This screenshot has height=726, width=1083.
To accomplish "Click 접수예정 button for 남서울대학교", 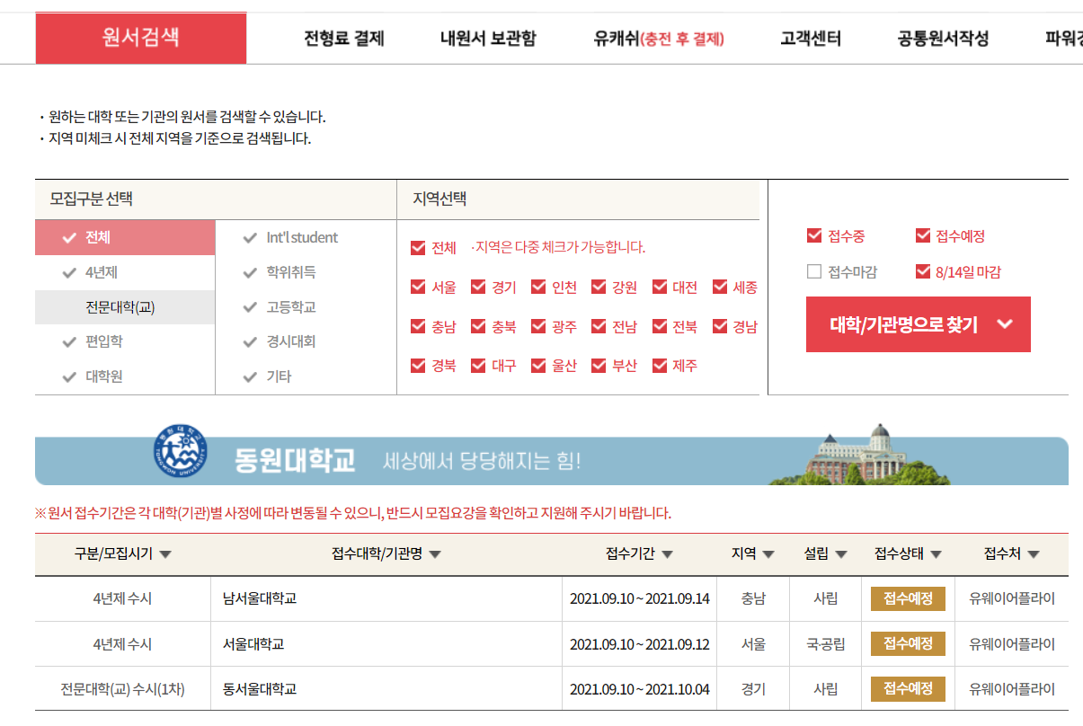I will [908, 598].
